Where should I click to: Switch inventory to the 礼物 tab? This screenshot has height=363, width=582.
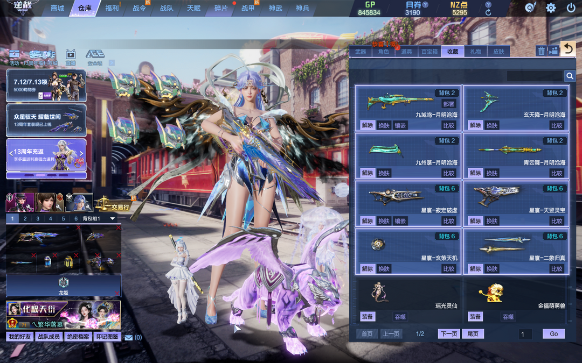pos(475,52)
